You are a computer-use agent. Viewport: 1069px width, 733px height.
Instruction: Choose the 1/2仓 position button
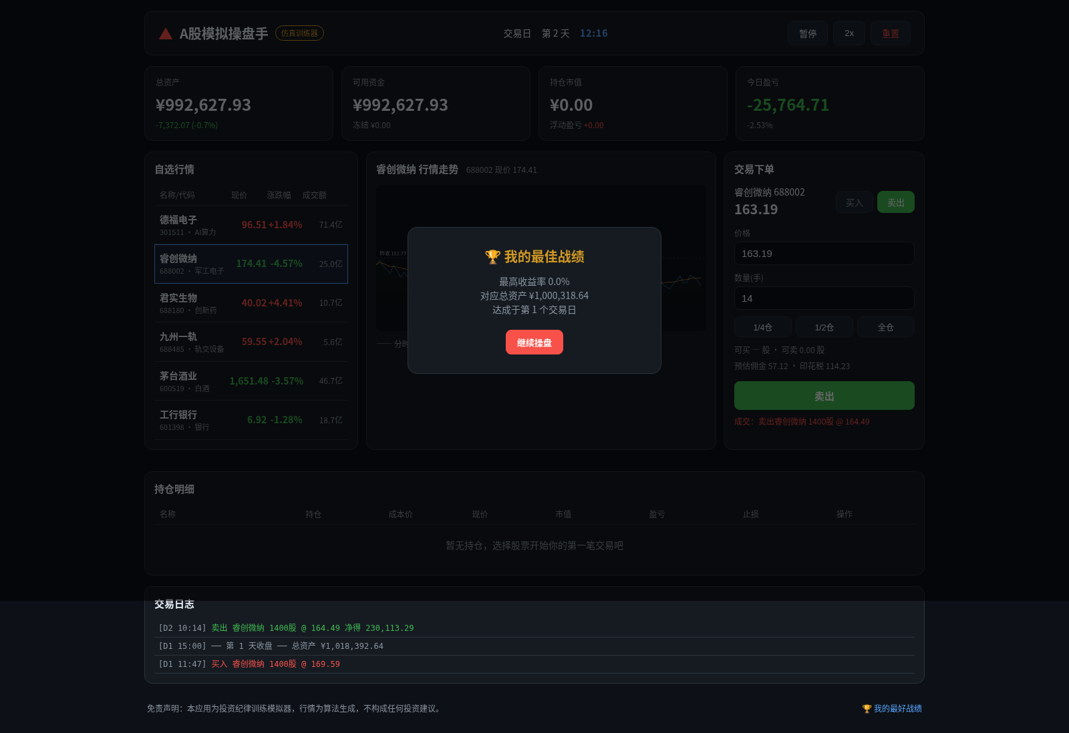[824, 327]
